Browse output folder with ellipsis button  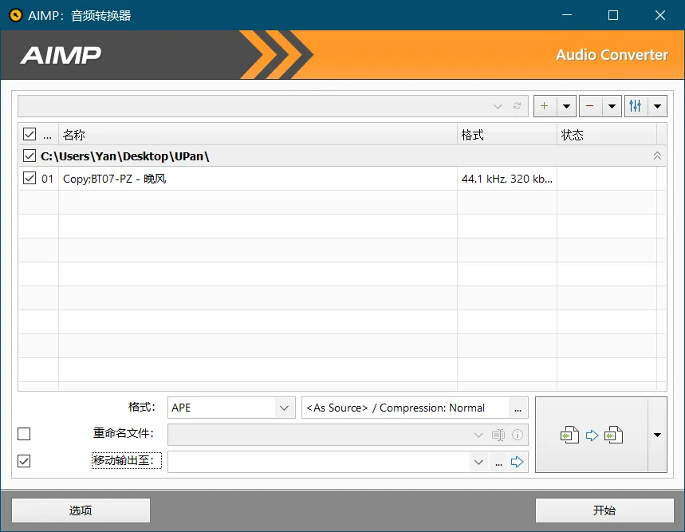[x=498, y=462]
